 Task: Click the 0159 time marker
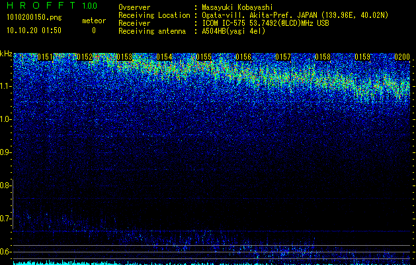click(x=362, y=57)
